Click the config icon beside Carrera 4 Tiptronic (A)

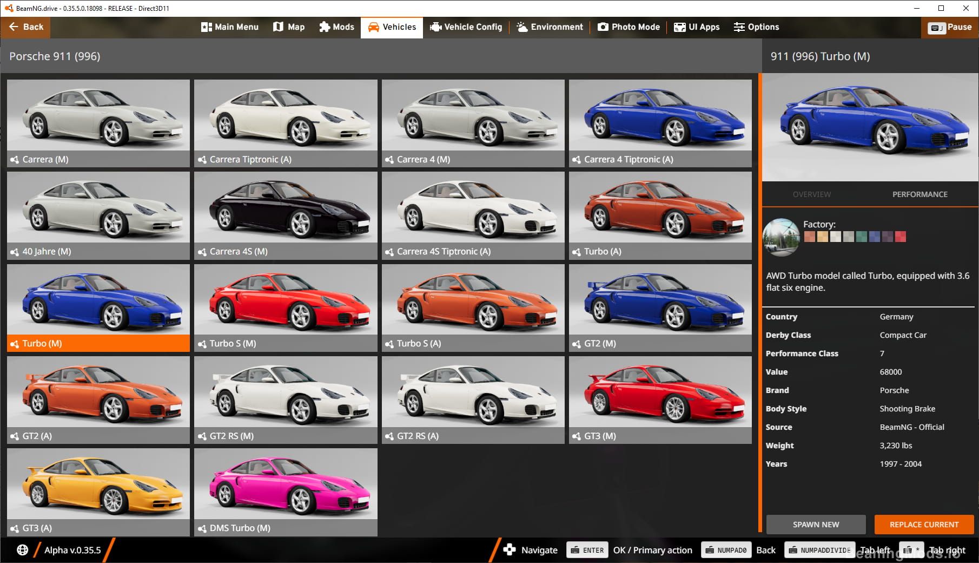577,160
